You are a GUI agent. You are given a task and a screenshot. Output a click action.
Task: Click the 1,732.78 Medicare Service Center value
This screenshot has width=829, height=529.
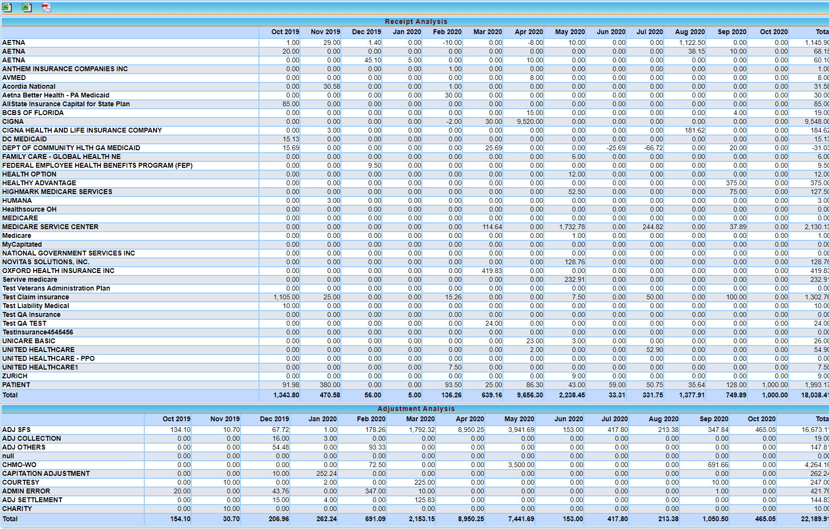pos(572,227)
